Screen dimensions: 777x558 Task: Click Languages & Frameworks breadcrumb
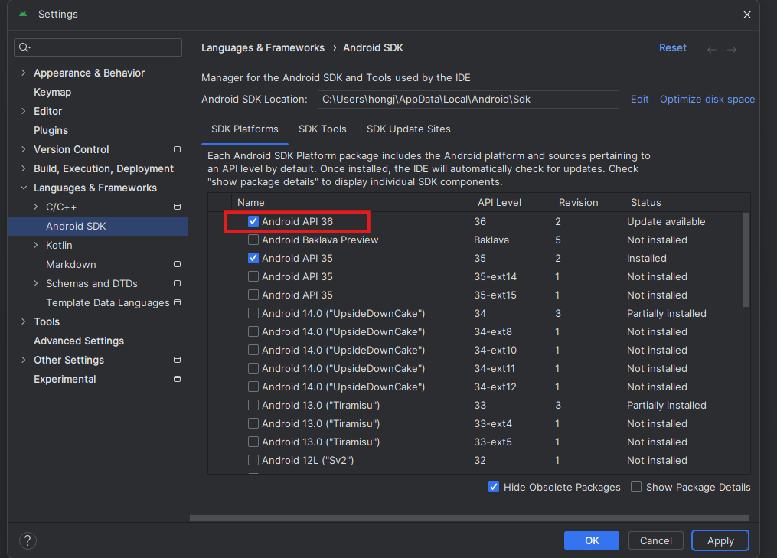tap(263, 47)
